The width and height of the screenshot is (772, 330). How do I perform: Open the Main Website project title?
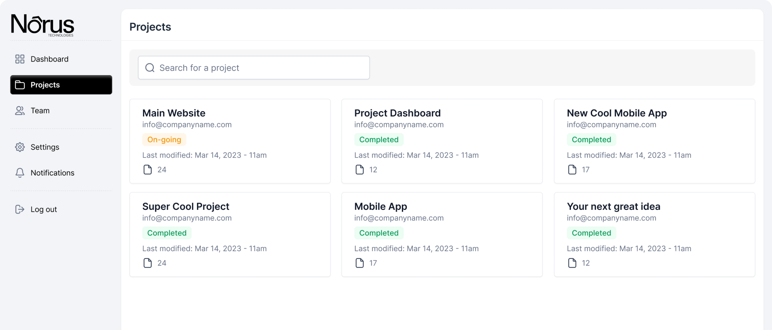[174, 113]
